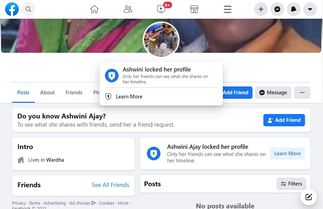Image resolution: width=323 pixels, height=209 pixels.
Task: Click the Facebook logo
Action: click(12, 9)
